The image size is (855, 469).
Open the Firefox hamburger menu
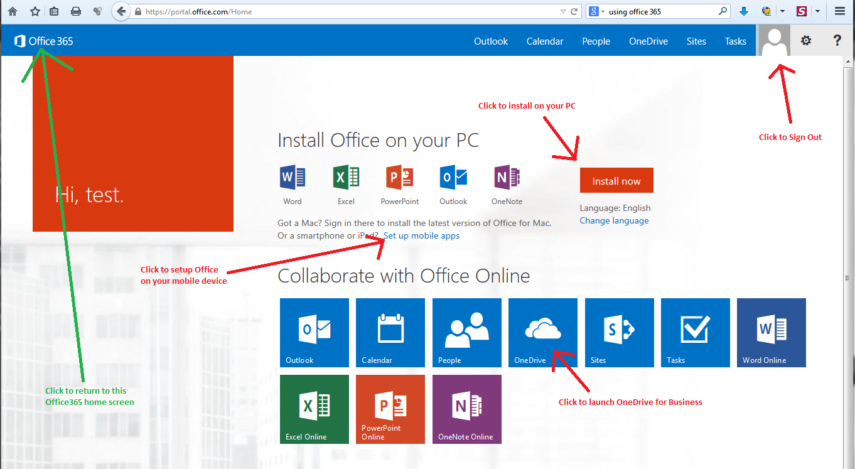[x=840, y=11]
